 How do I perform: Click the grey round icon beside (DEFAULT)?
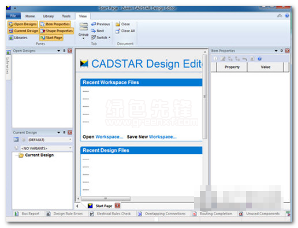coord(24,140)
